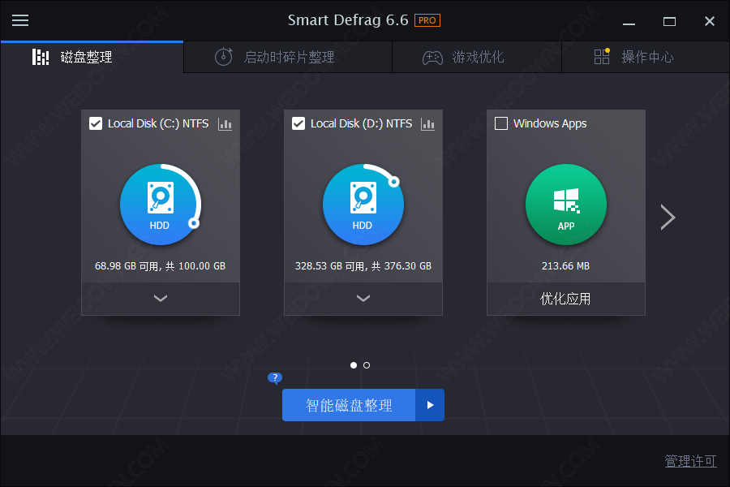Switch to the 游戏优化 tab

[477, 57]
